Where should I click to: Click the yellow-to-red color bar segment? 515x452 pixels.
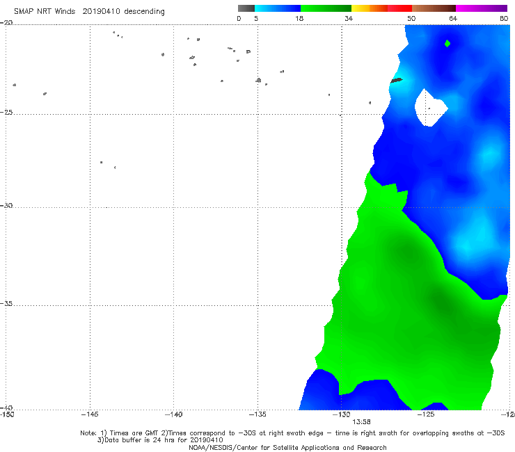click(381, 8)
